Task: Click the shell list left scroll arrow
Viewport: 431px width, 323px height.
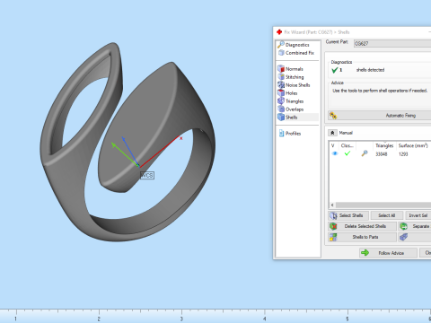Action: coord(332,205)
